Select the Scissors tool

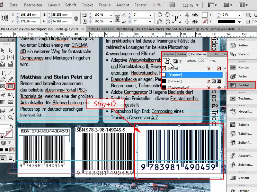(x=3, y=95)
